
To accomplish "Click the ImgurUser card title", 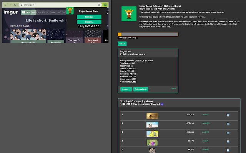I will pos(126,52).
